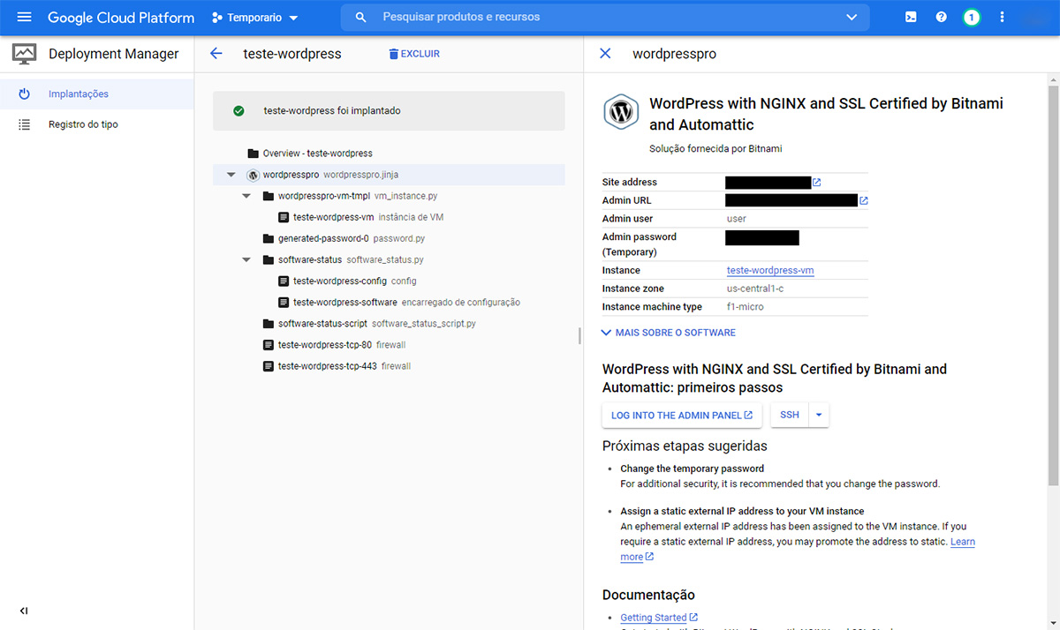The image size is (1060, 630).
Task: Click the panel divider resize handle
Action: 580,335
